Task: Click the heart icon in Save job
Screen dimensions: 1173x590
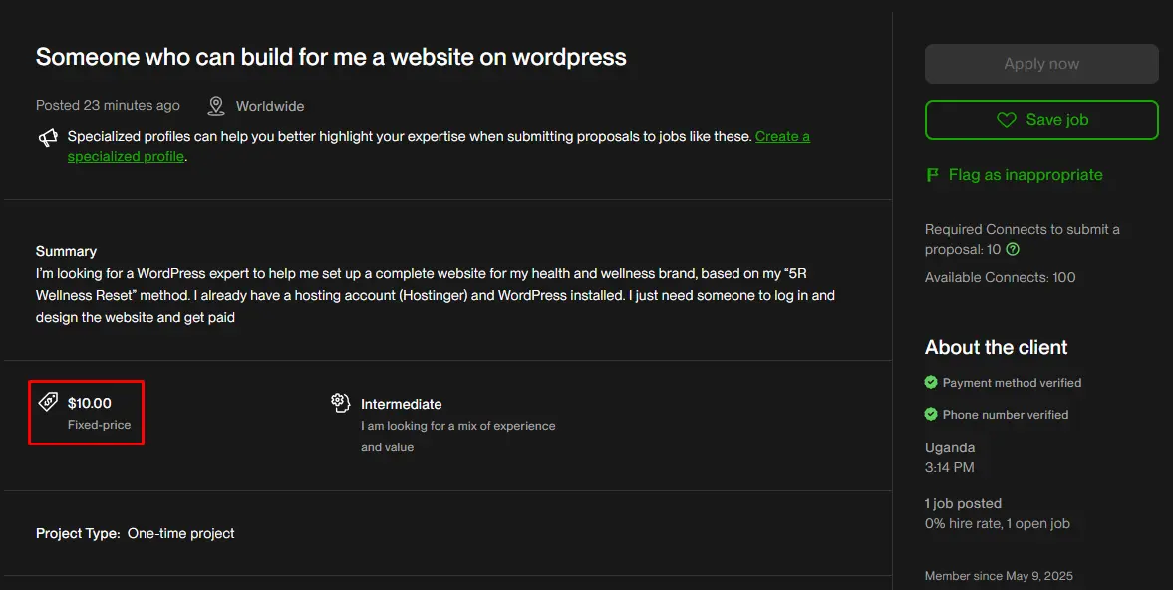Action: pyautogui.click(x=1007, y=120)
